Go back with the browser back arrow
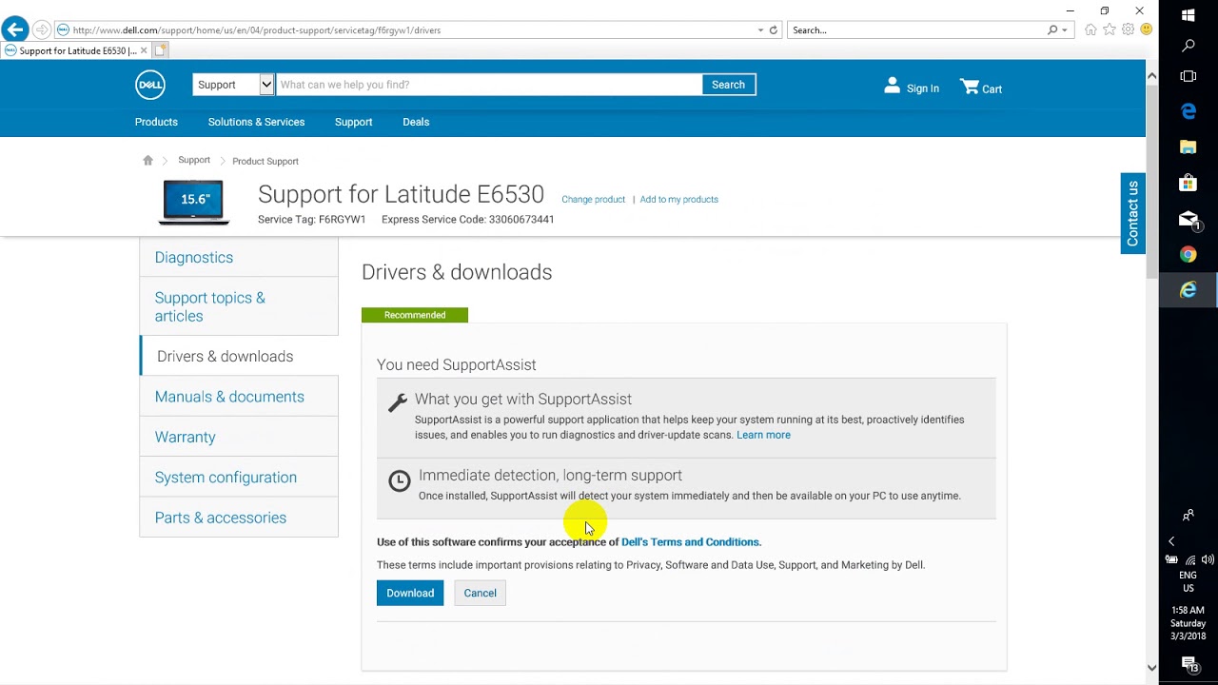 (x=15, y=29)
